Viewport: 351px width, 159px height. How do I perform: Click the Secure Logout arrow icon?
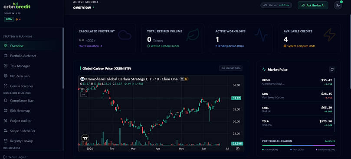[5, 157]
